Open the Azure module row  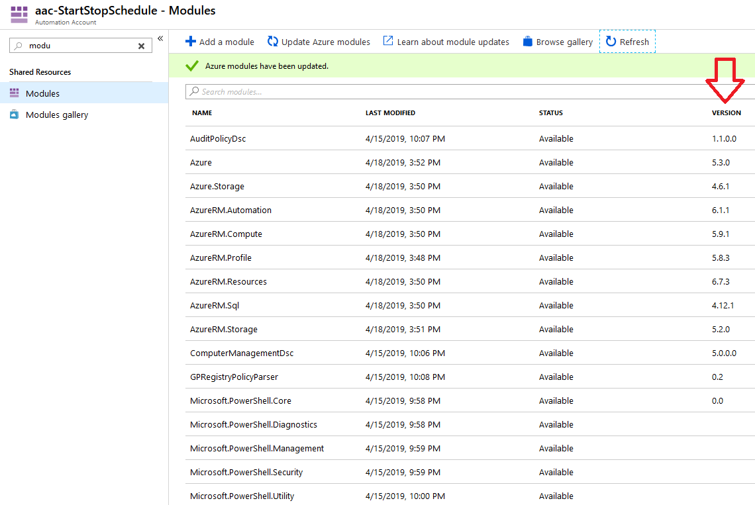tap(470, 162)
